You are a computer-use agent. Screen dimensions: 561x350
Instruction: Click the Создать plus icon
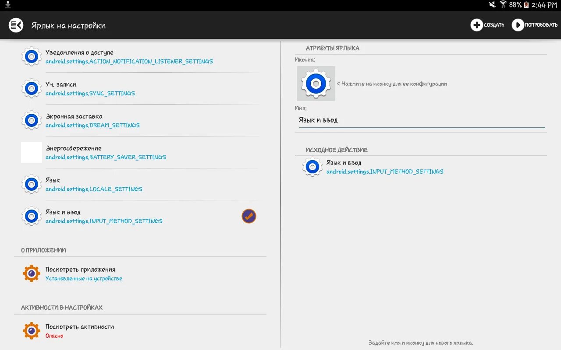[x=476, y=25]
